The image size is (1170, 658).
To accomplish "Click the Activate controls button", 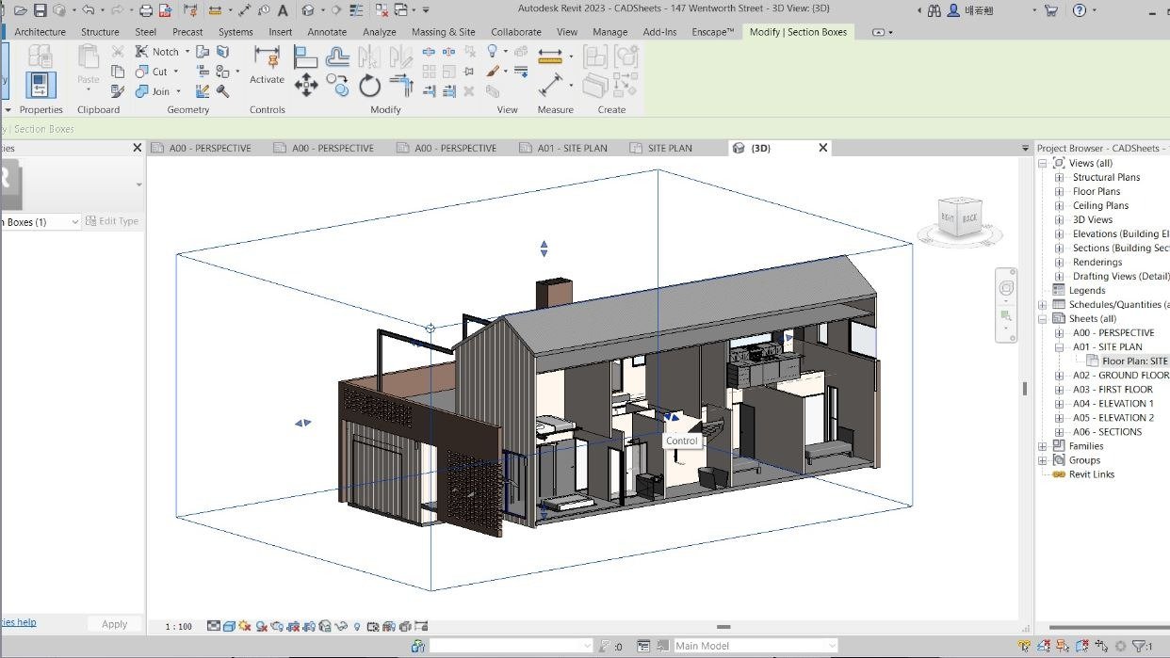I will pyautogui.click(x=267, y=64).
